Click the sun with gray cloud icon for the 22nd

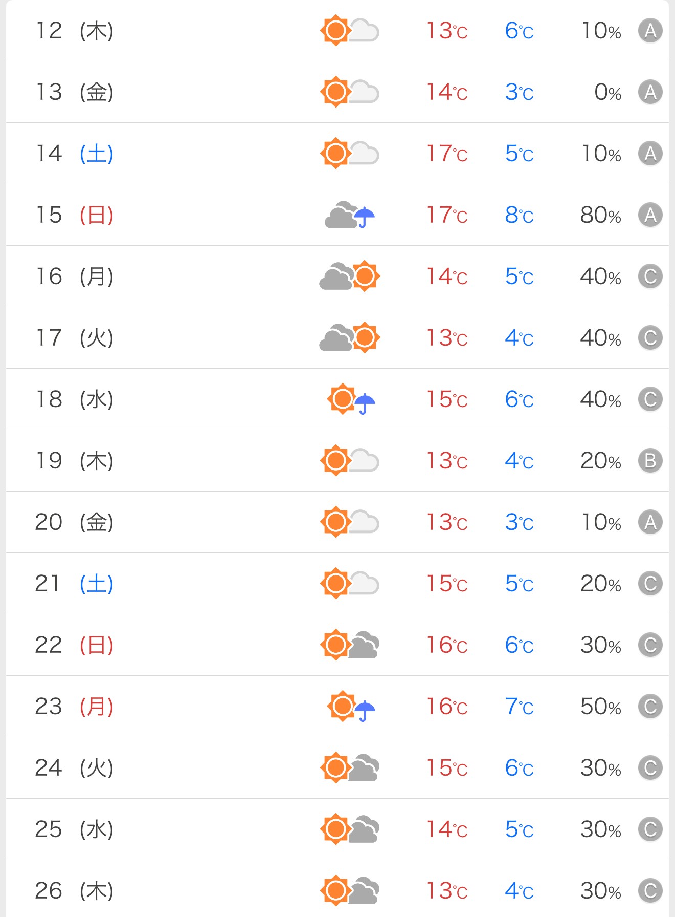click(x=350, y=645)
